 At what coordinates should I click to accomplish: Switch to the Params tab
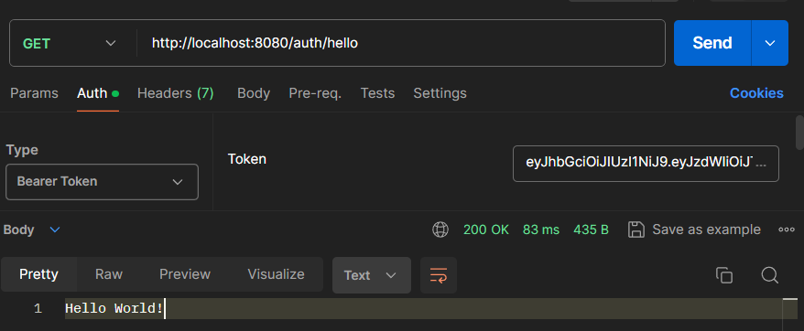tap(35, 93)
